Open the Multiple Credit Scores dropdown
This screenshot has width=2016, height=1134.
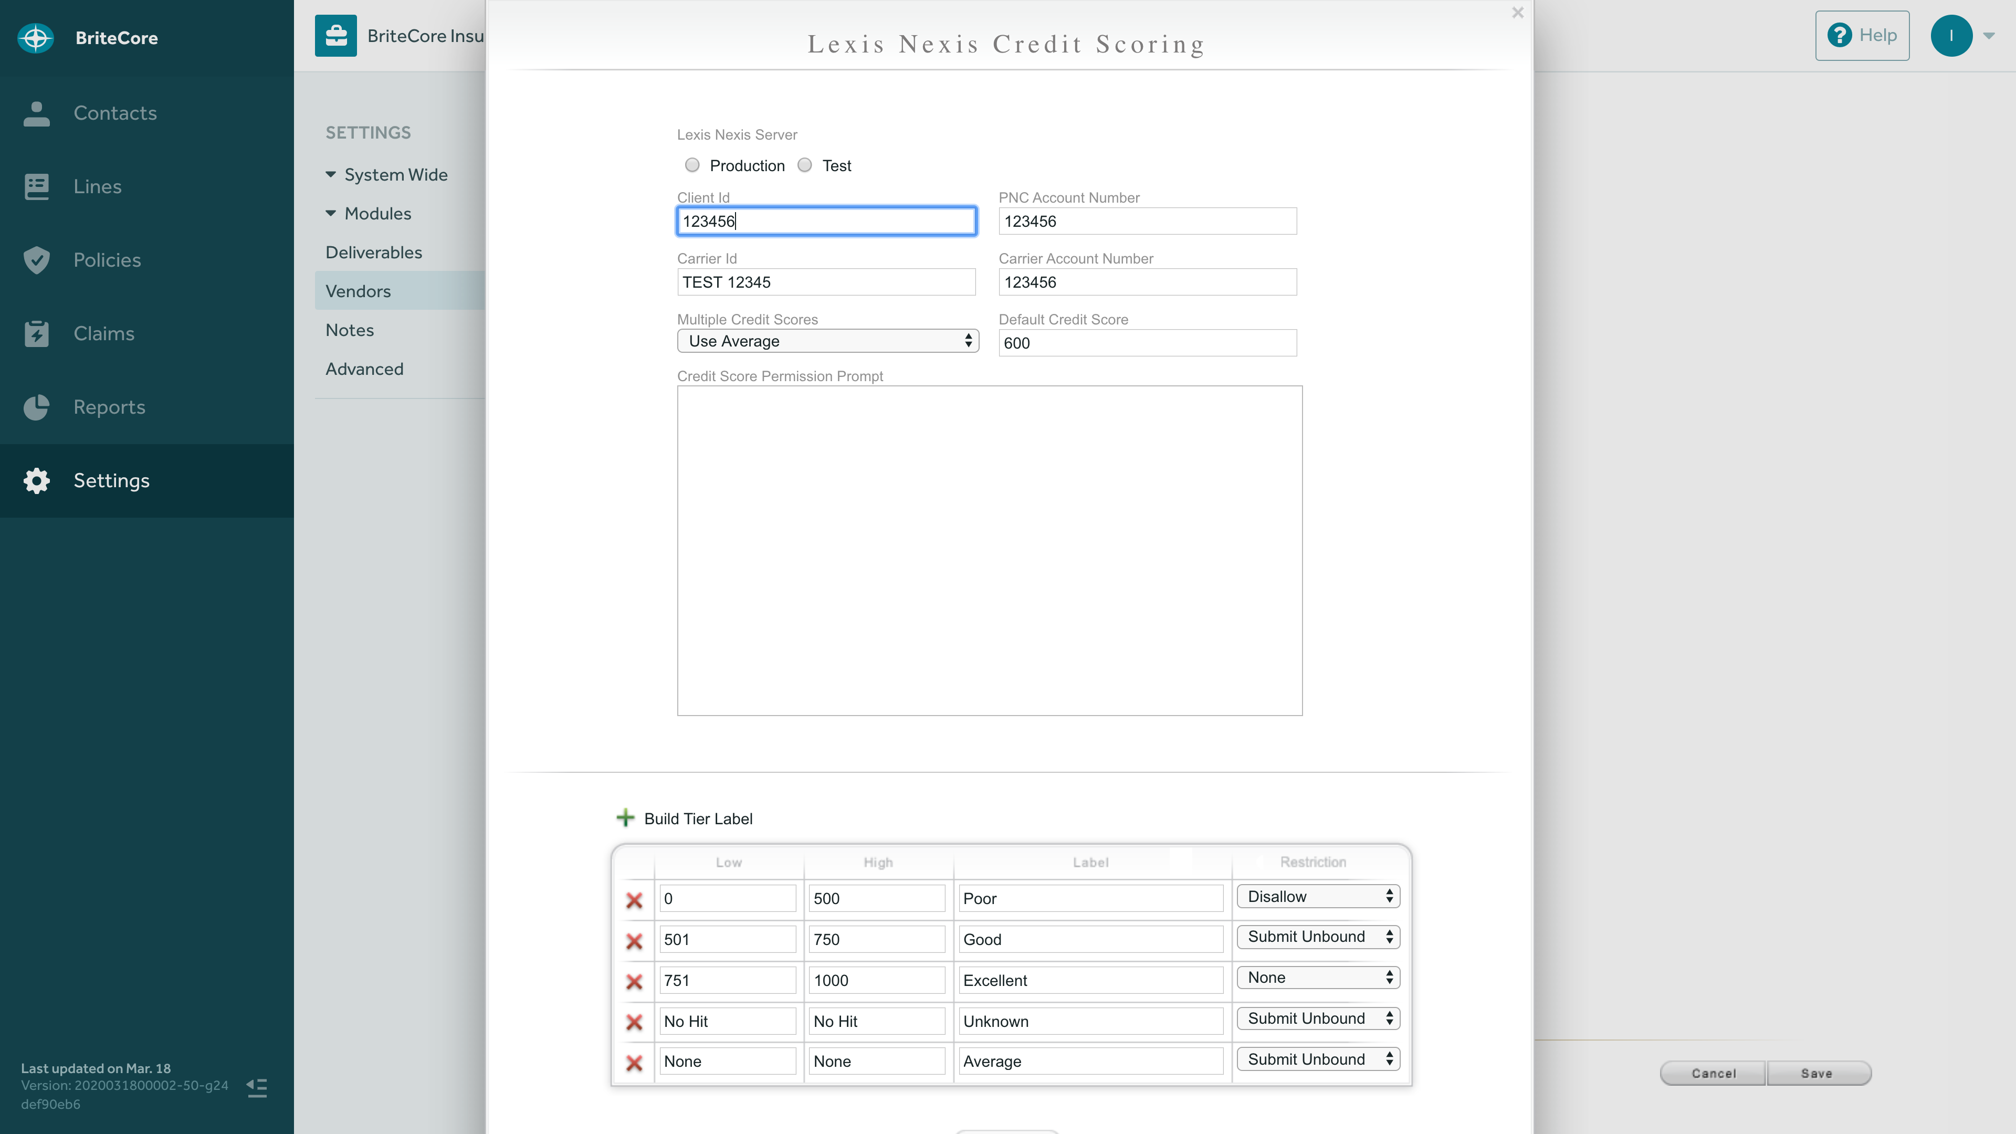(x=828, y=340)
